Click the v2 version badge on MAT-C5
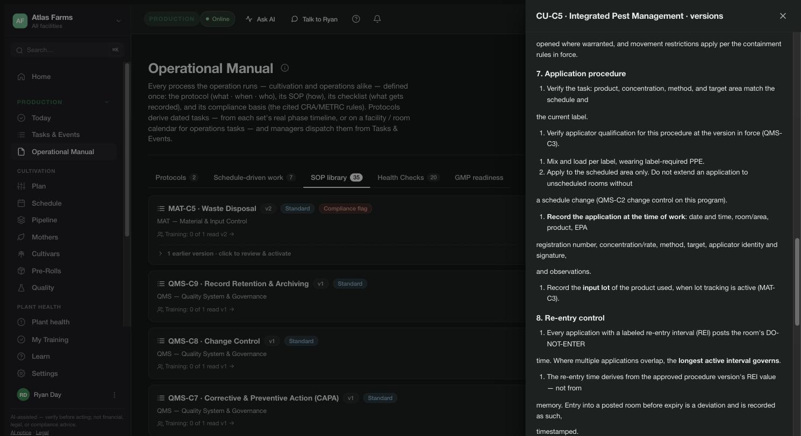The image size is (801, 436). (x=268, y=209)
